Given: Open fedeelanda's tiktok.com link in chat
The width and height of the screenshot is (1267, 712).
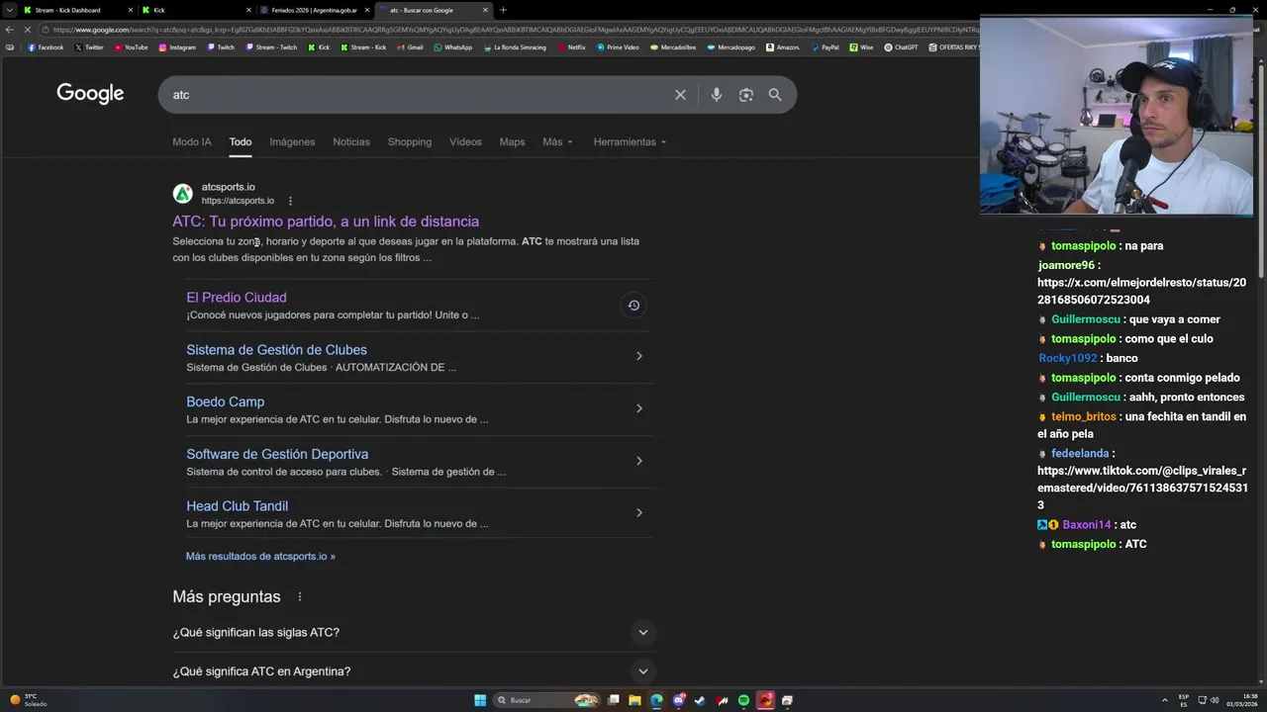Looking at the screenshot, I should point(1141,488).
